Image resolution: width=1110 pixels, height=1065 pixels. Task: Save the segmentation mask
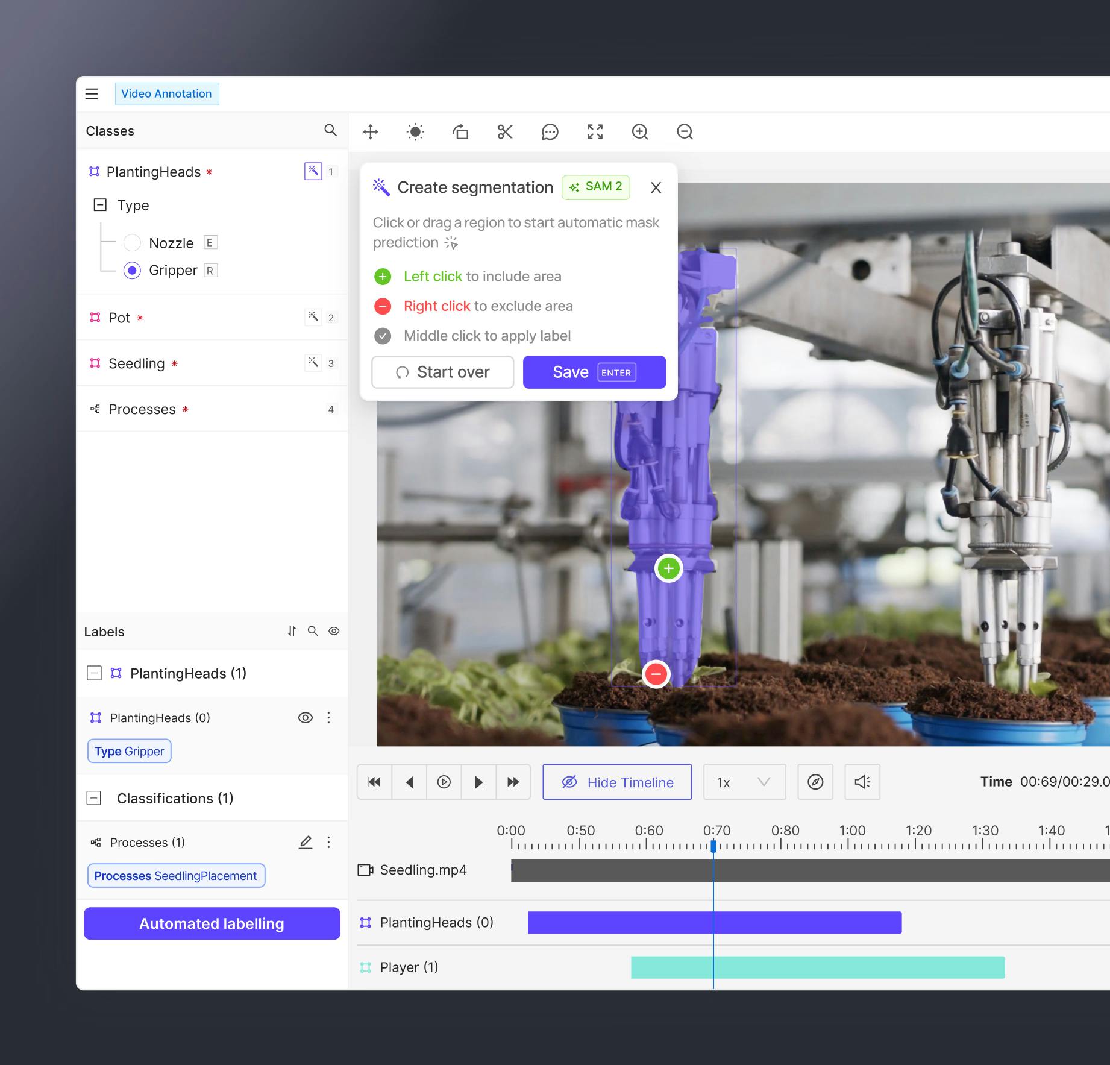pyautogui.click(x=594, y=372)
